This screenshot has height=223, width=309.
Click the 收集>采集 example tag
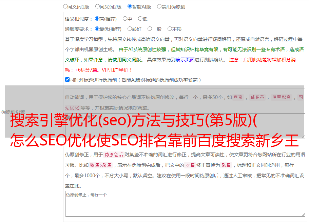tap(101, 165)
